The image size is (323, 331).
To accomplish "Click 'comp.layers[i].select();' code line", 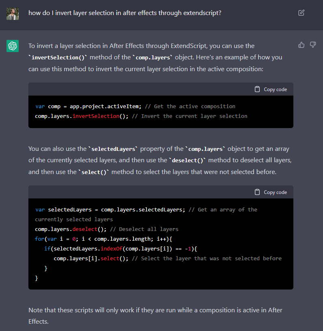I will [91, 258].
